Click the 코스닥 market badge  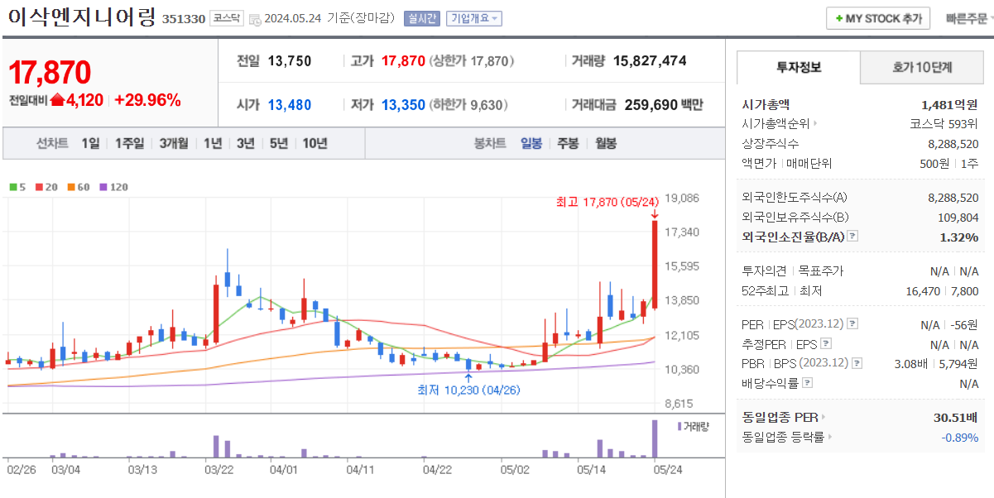pos(226,18)
